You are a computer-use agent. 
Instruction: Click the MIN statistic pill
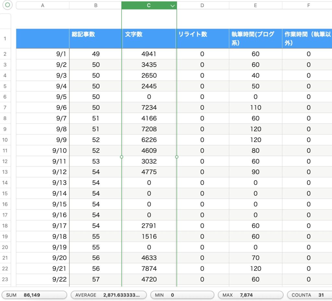182,295
